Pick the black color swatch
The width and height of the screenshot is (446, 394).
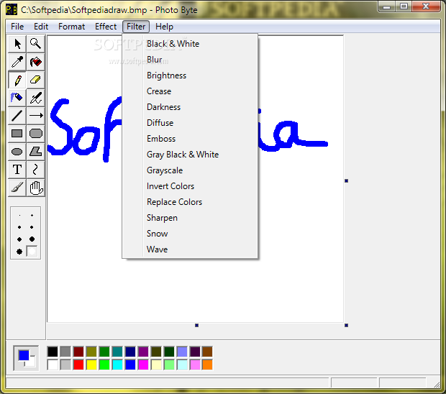coord(53,352)
